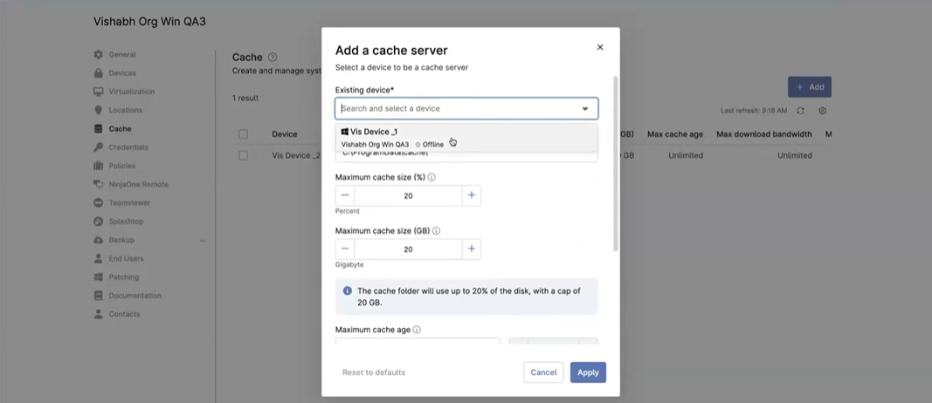Click the Vis Device _2 table cell
932x403 pixels.
(x=296, y=155)
